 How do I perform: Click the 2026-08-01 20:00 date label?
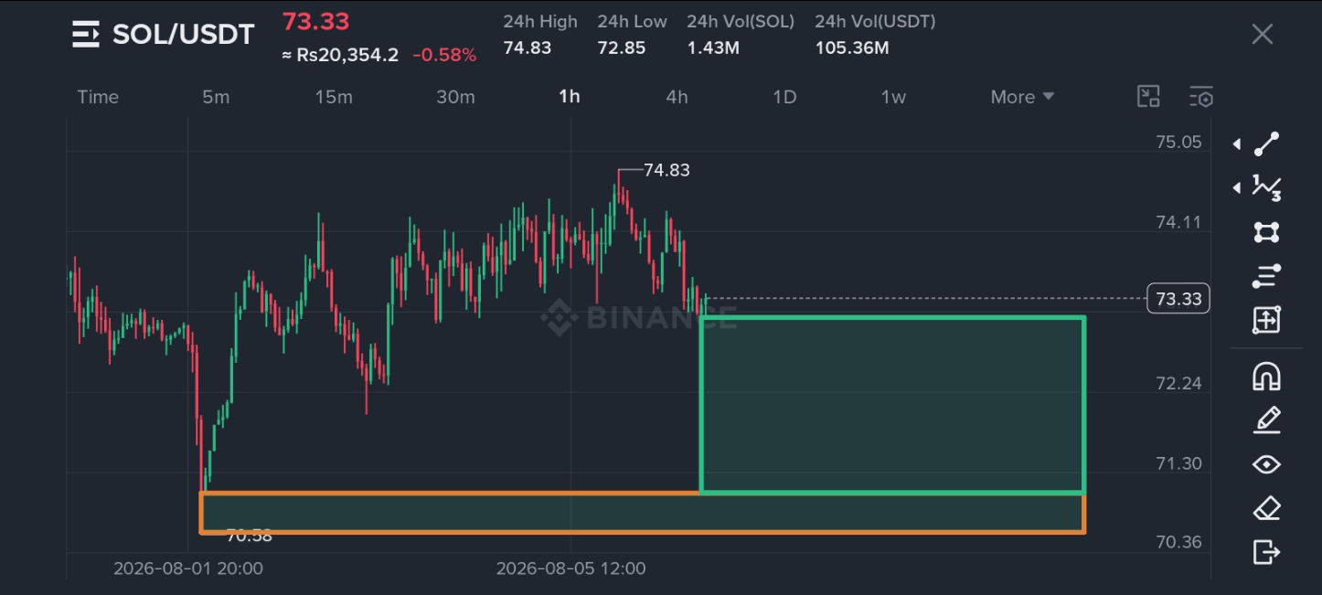pos(188,568)
